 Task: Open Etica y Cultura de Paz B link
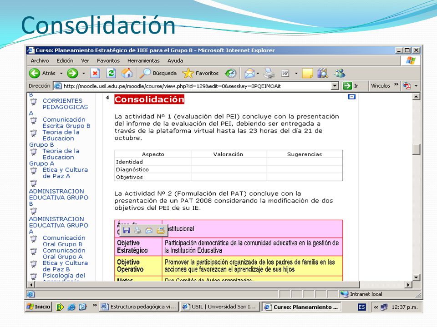click(x=65, y=266)
